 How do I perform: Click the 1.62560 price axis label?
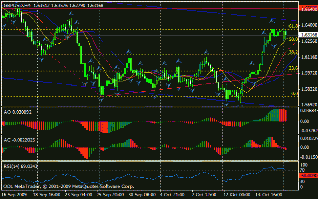(309, 41)
